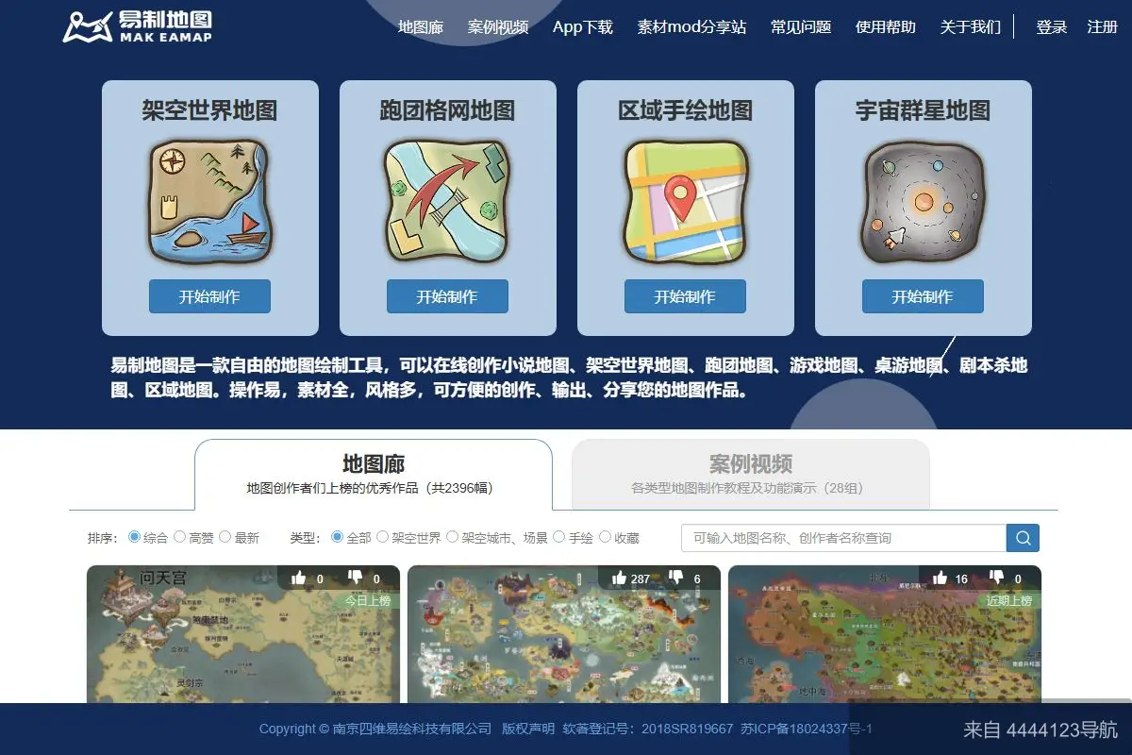This screenshot has width=1132, height=755.
Task: Click 开始制作 under 架空世界地图
Action: pos(208,296)
